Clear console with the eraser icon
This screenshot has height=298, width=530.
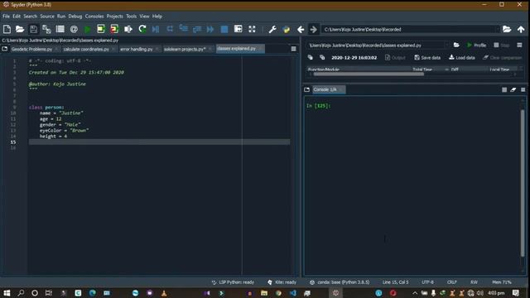tap(513, 89)
